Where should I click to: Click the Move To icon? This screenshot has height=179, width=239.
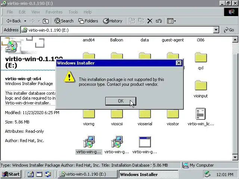coord(132,21)
